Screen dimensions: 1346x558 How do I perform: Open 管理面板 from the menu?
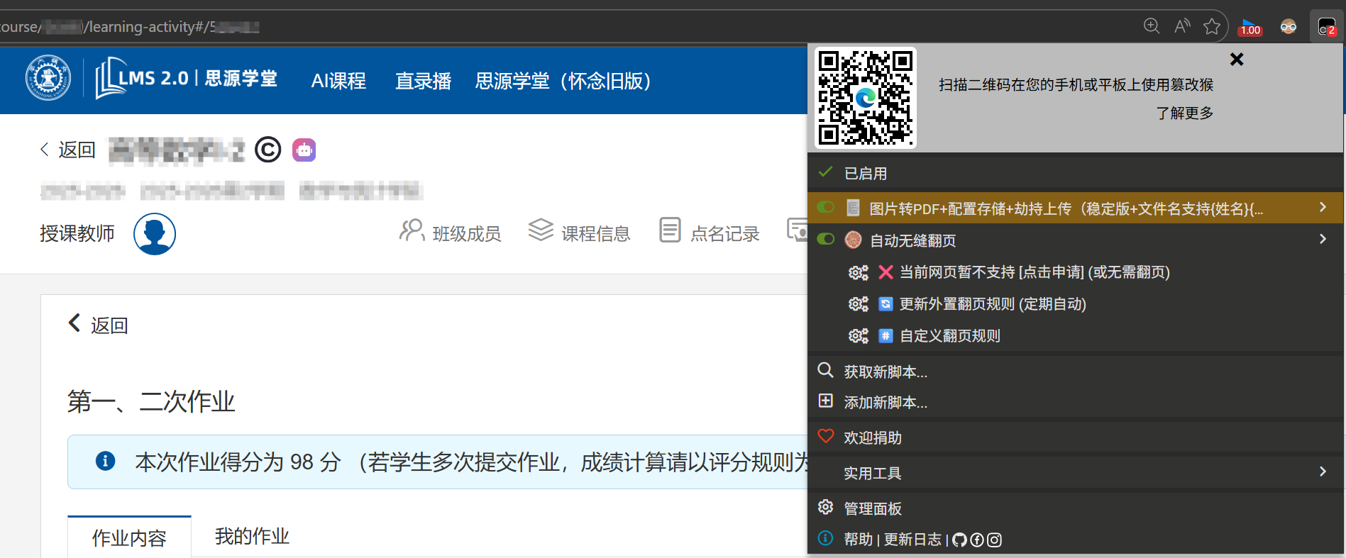872,508
